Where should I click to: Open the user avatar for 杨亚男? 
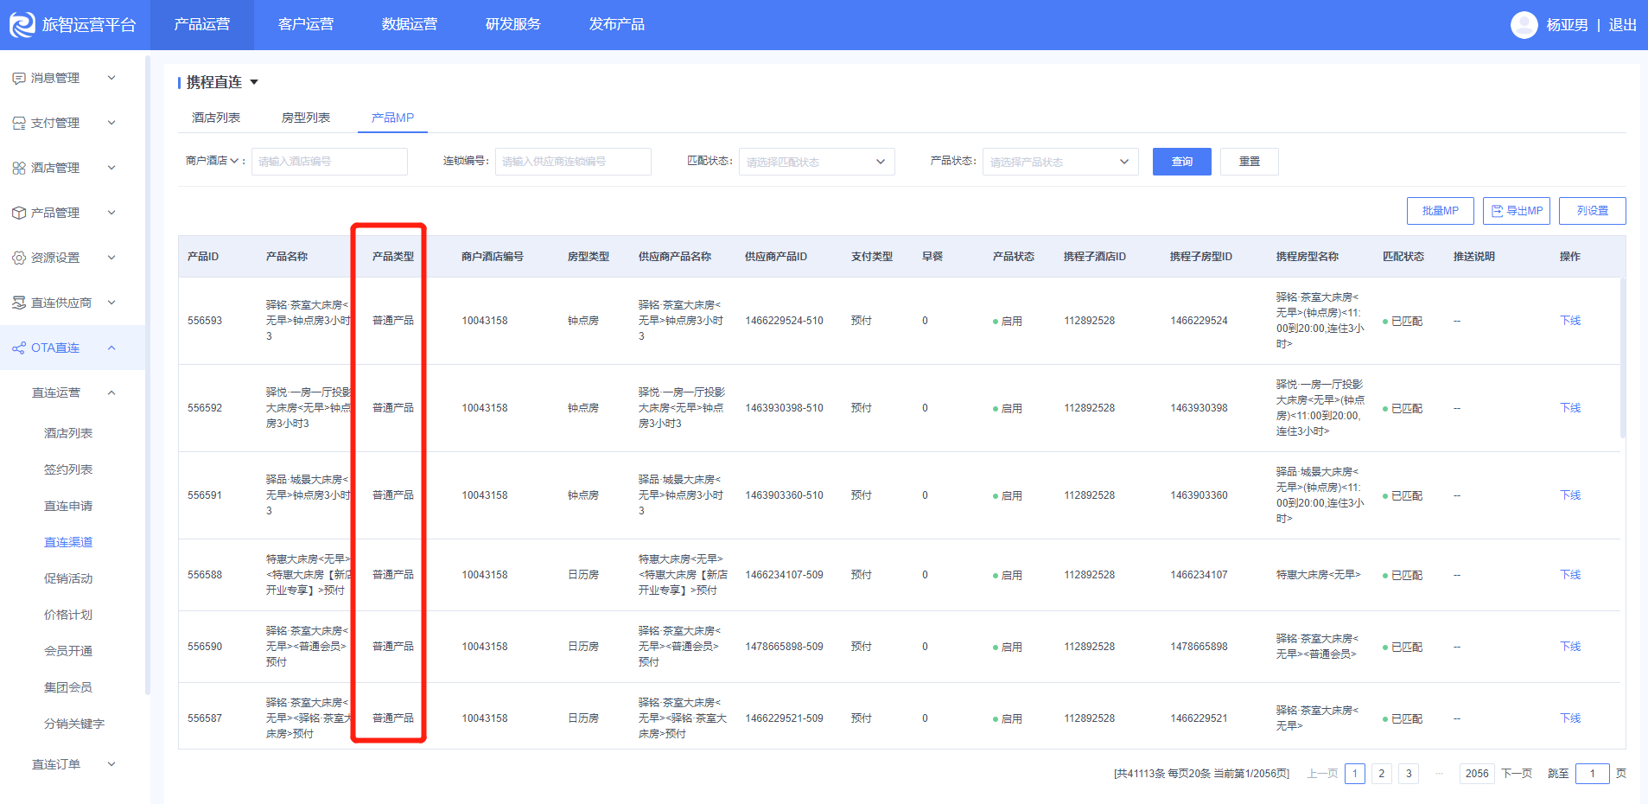point(1524,25)
